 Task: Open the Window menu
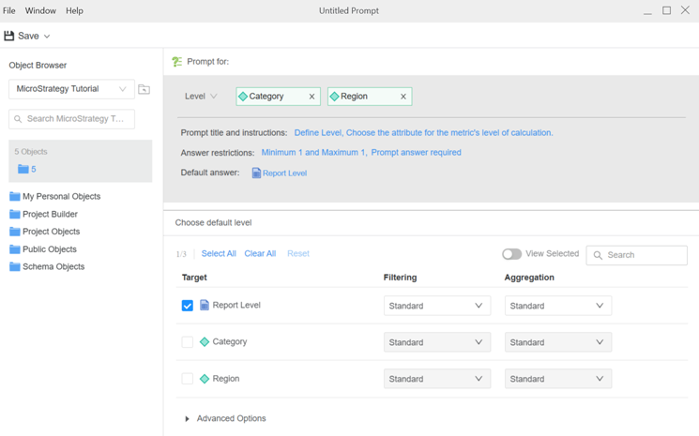click(40, 10)
